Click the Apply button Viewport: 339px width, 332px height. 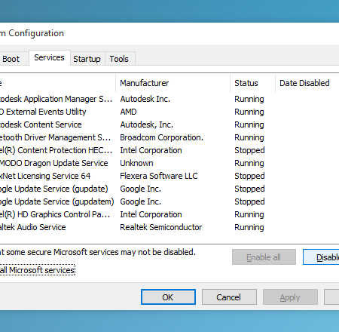coord(290,297)
